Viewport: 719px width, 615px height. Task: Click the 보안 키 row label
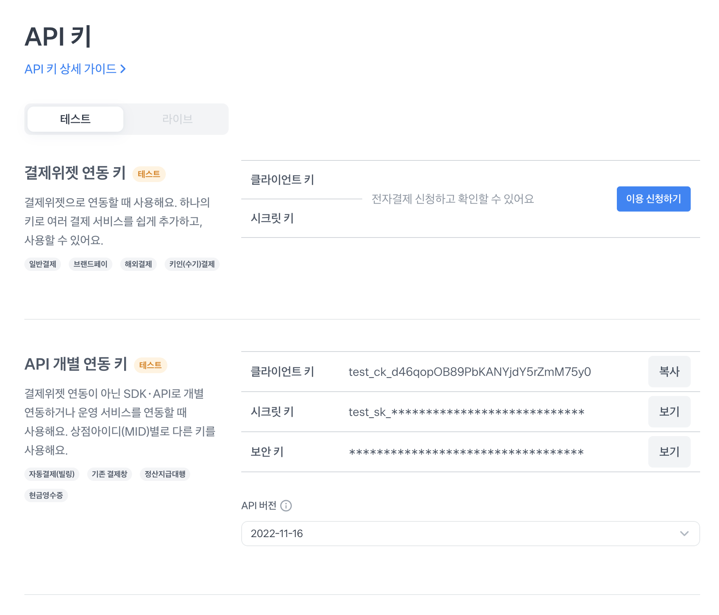point(267,452)
